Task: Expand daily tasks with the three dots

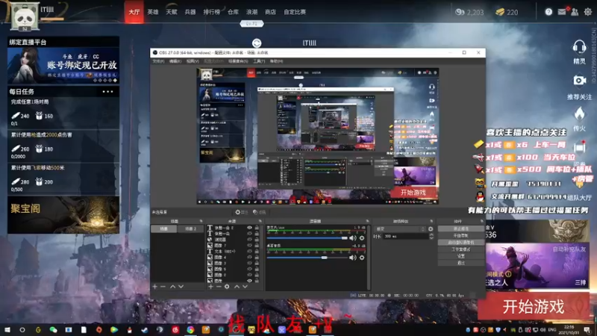Action: pos(107,92)
